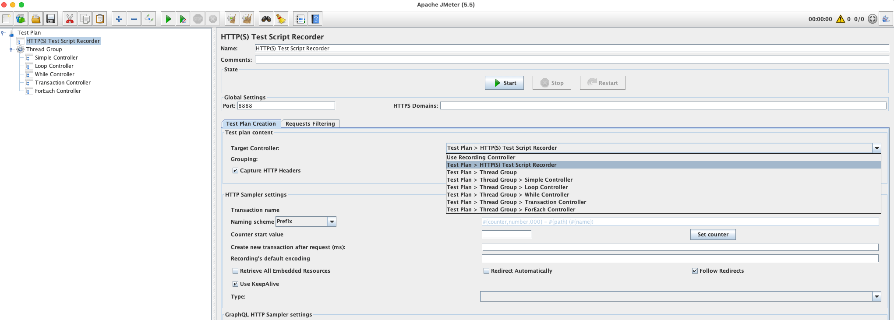This screenshot has height=320, width=894.
Task: Click the Restart recorder button
Action: (603, 83)
